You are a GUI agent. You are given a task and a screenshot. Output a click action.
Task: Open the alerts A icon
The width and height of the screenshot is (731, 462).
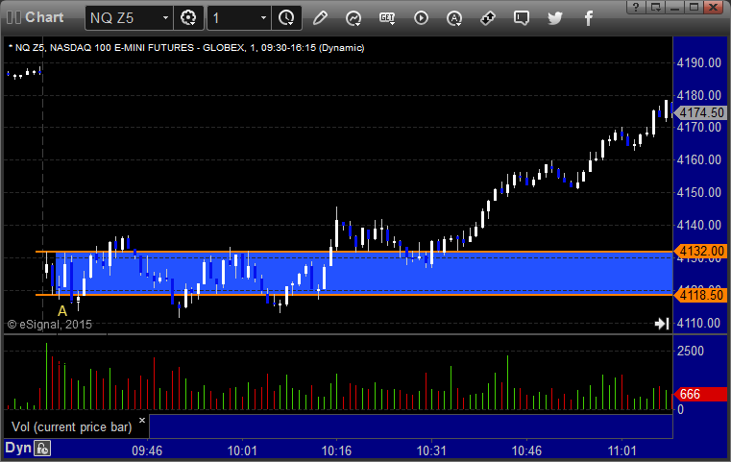click(454, 18)
